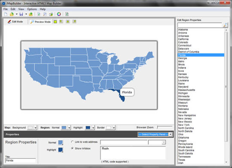Click the Highlight color swatch in Region Properties

(x=61, y=150)
